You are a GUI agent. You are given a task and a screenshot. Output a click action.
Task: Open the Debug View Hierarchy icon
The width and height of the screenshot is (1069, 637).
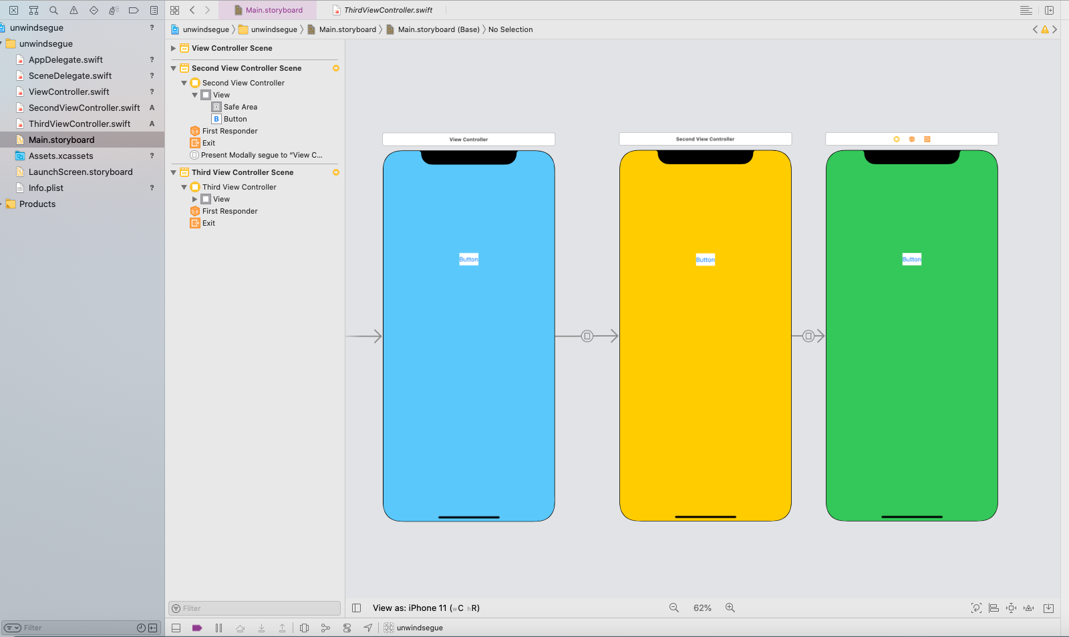pyautogui.click(x=304, y=628)
